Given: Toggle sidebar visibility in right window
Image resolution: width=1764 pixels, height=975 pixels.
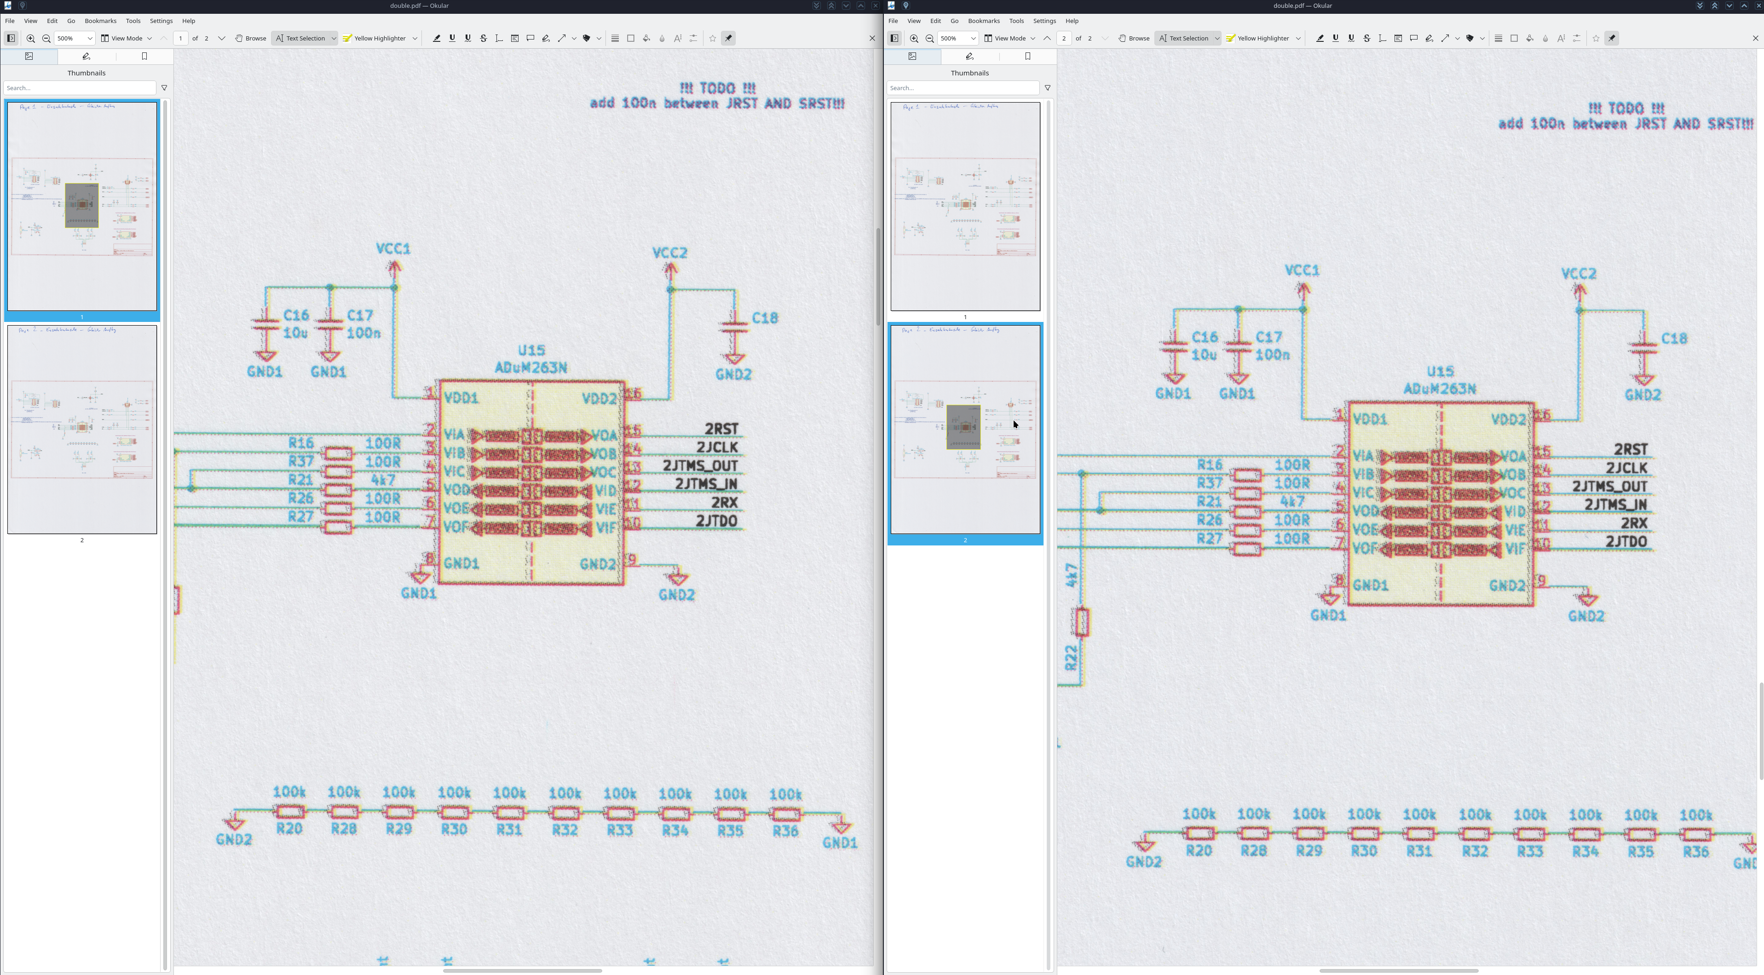Looking at the screenshot, I should pyautogui.click(x=894, y=38).
